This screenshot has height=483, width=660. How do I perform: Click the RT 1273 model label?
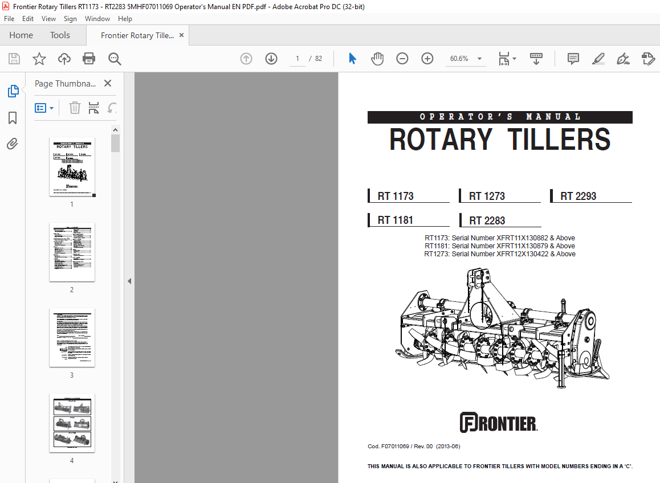tap(487, 196)
